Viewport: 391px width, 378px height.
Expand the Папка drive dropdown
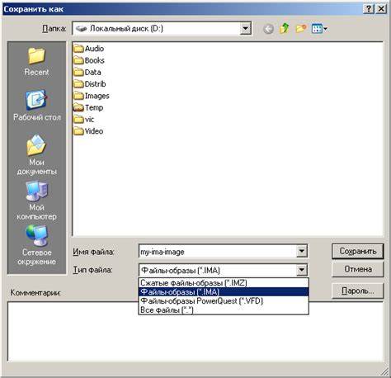point(245,29)
